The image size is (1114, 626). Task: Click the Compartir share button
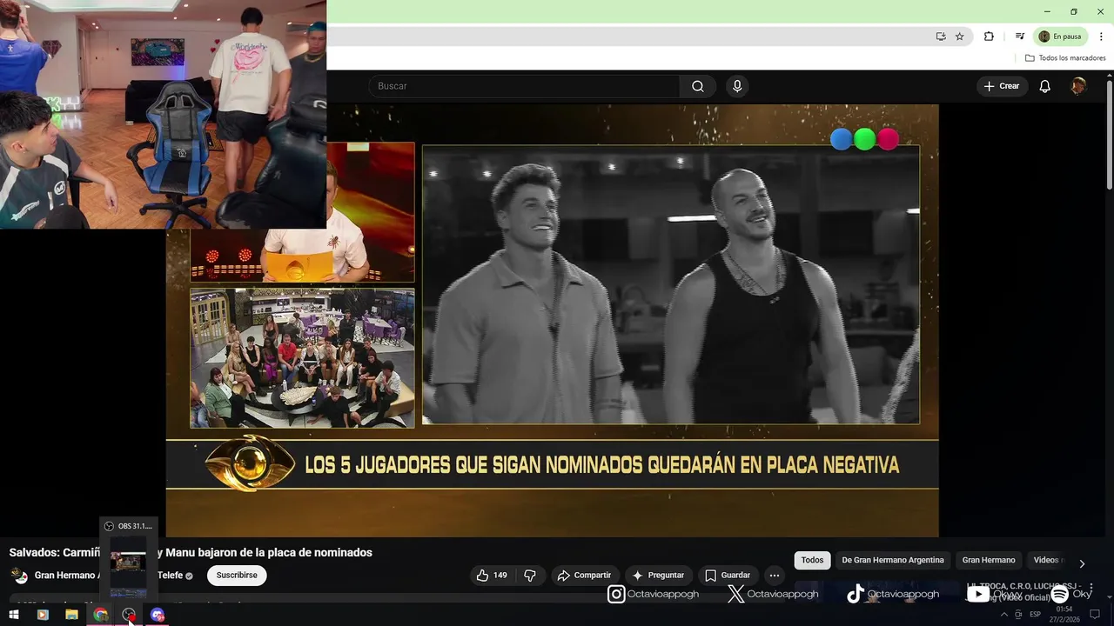tap(585, 576)
